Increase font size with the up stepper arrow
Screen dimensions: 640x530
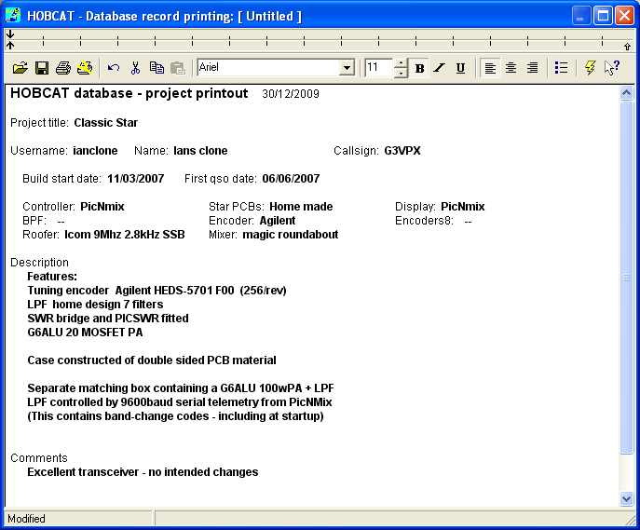(401, 63)
